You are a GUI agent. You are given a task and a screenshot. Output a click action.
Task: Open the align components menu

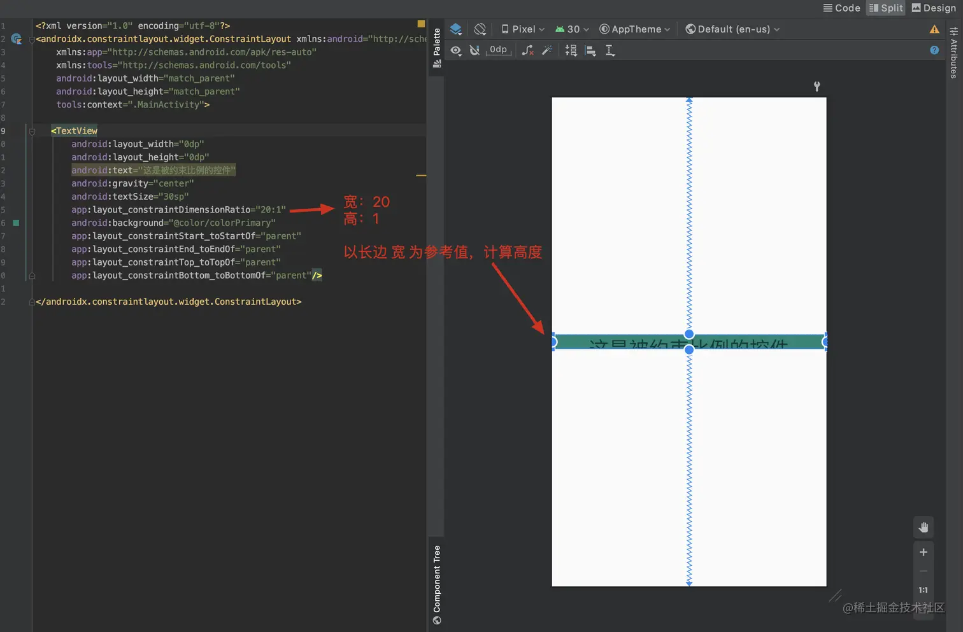pos(590,50)
